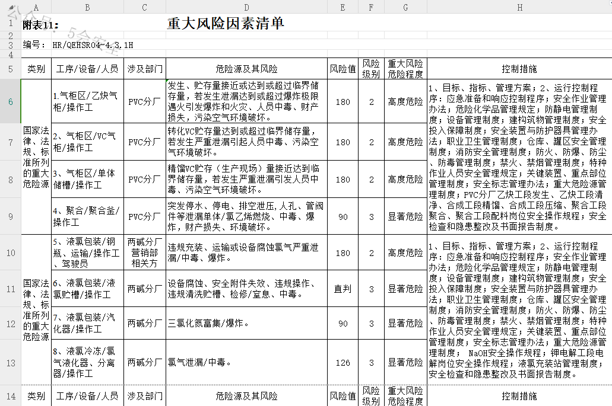Click the column H header
Image resolution: width=612 pixels, height=406 pixels.
coord(519,7)
